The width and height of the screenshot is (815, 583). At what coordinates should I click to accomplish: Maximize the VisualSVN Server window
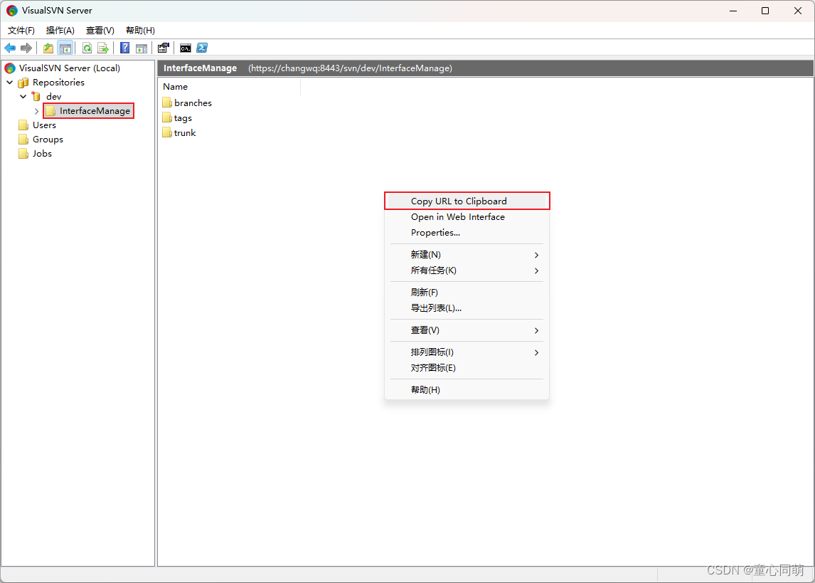pyautogui.click(x=765, y=11)
